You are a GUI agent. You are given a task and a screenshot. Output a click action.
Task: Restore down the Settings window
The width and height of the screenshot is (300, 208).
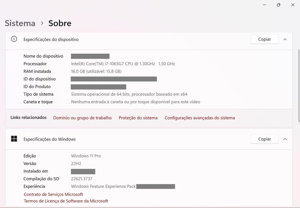pos(279,5)
